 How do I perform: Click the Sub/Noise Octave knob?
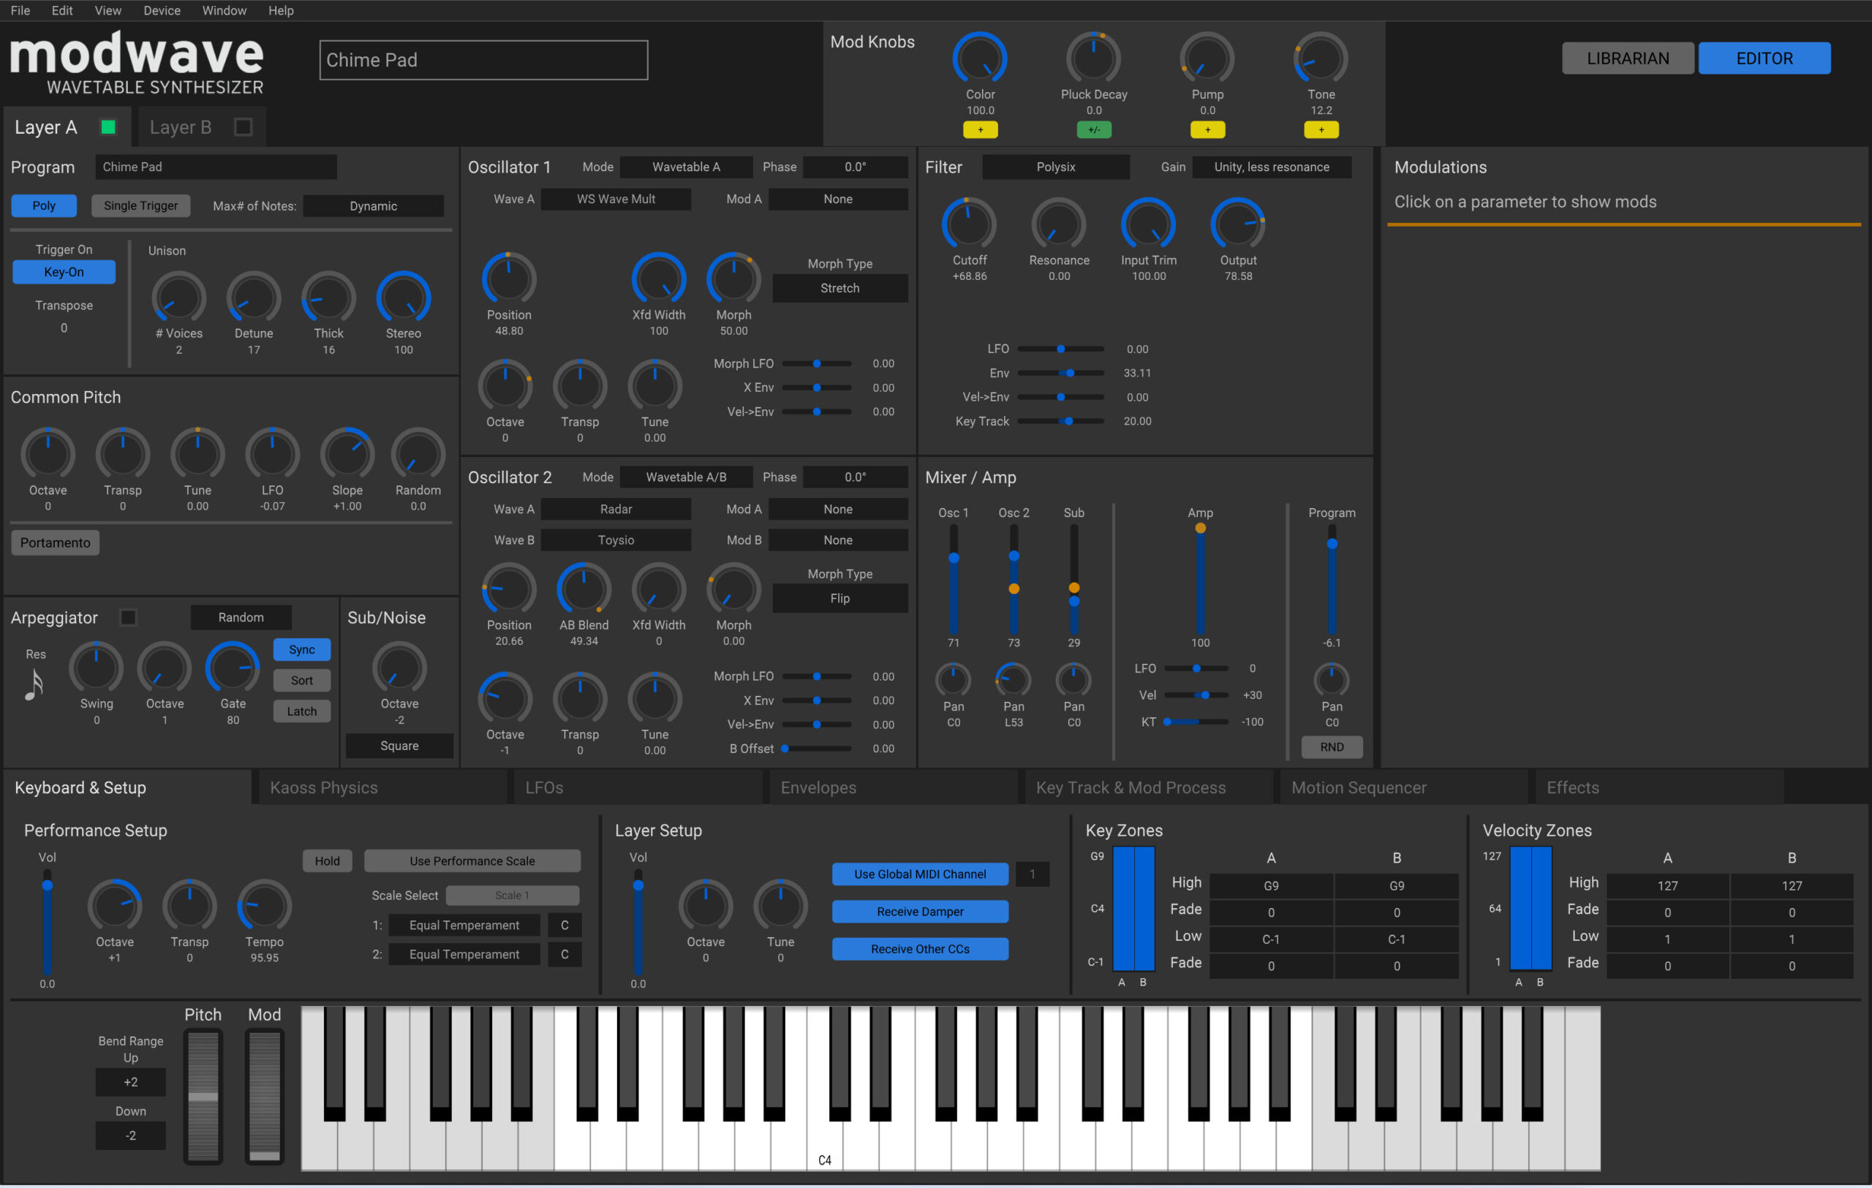click(399, 668)
